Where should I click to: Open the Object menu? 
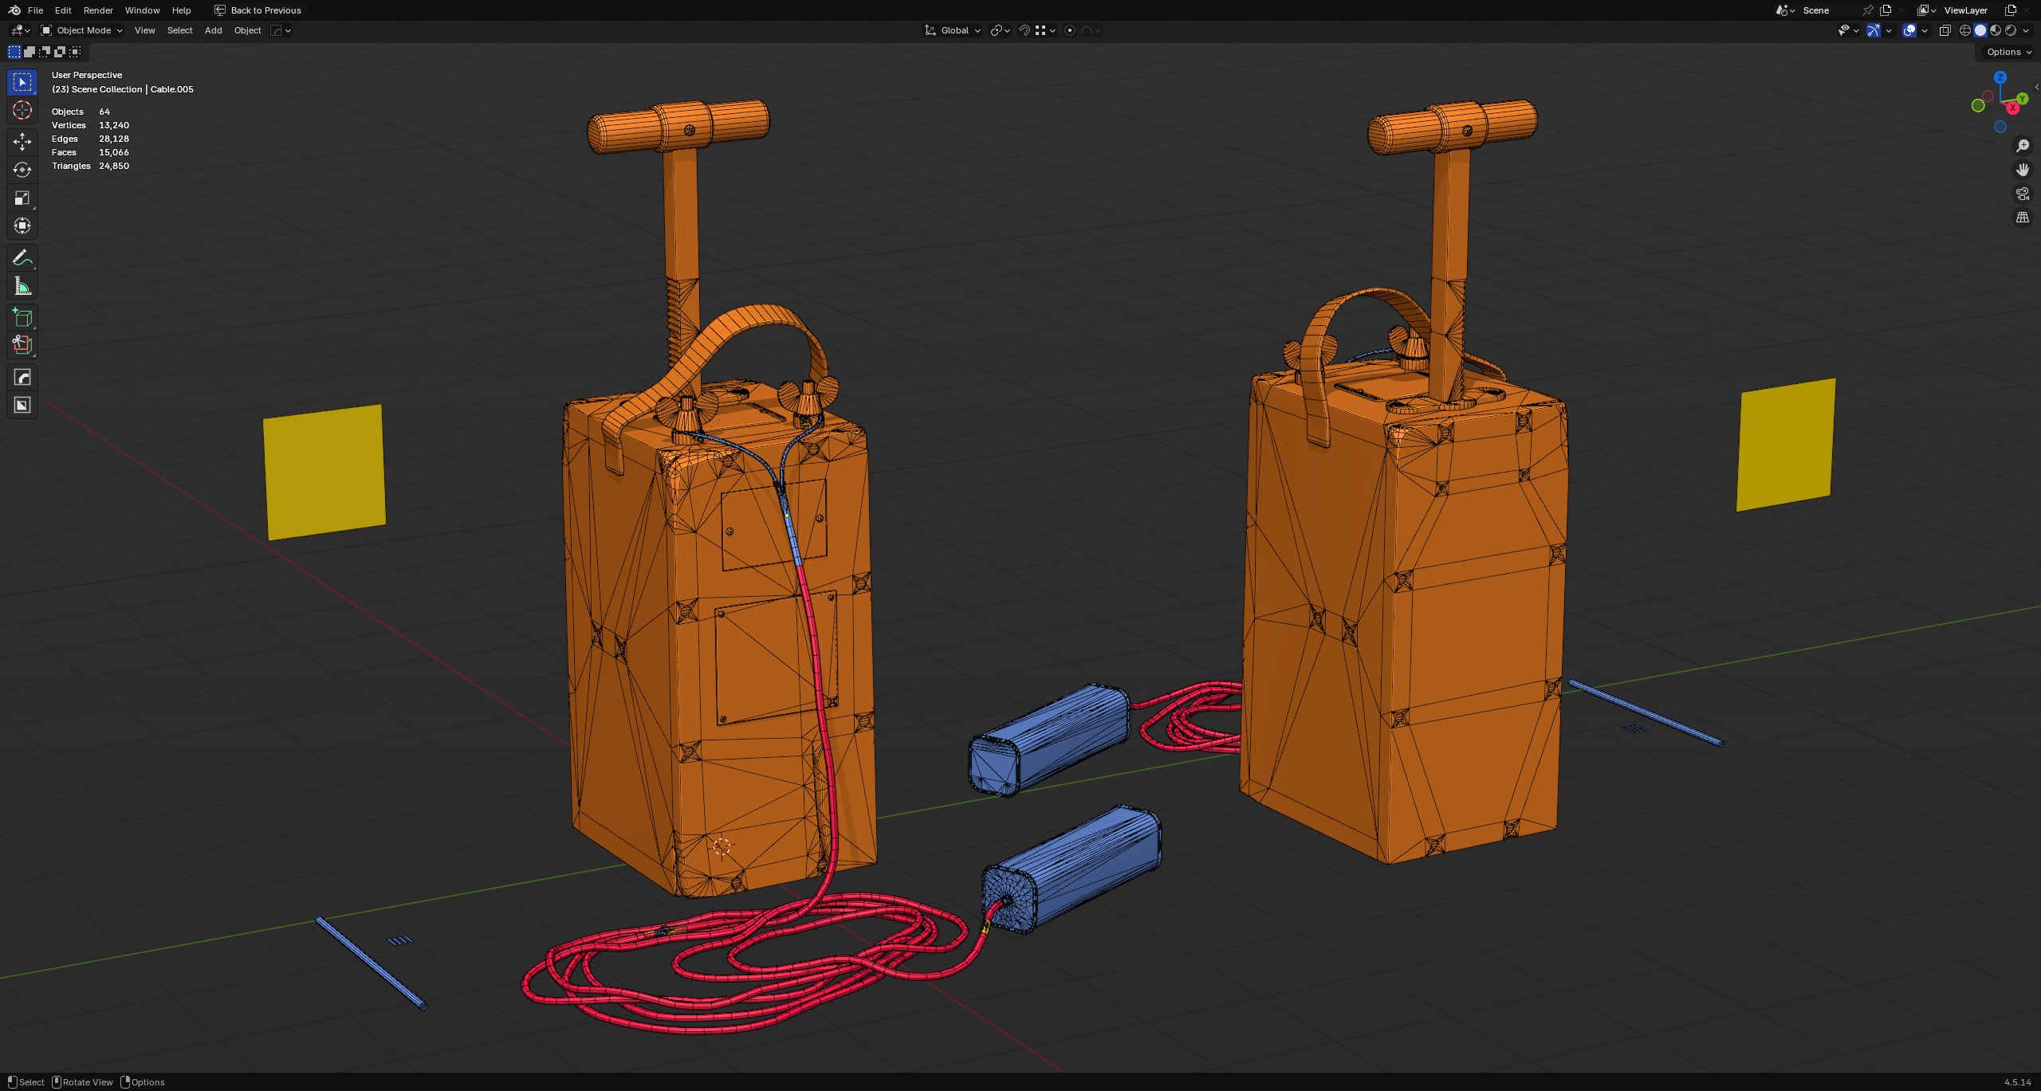[247, 30]
